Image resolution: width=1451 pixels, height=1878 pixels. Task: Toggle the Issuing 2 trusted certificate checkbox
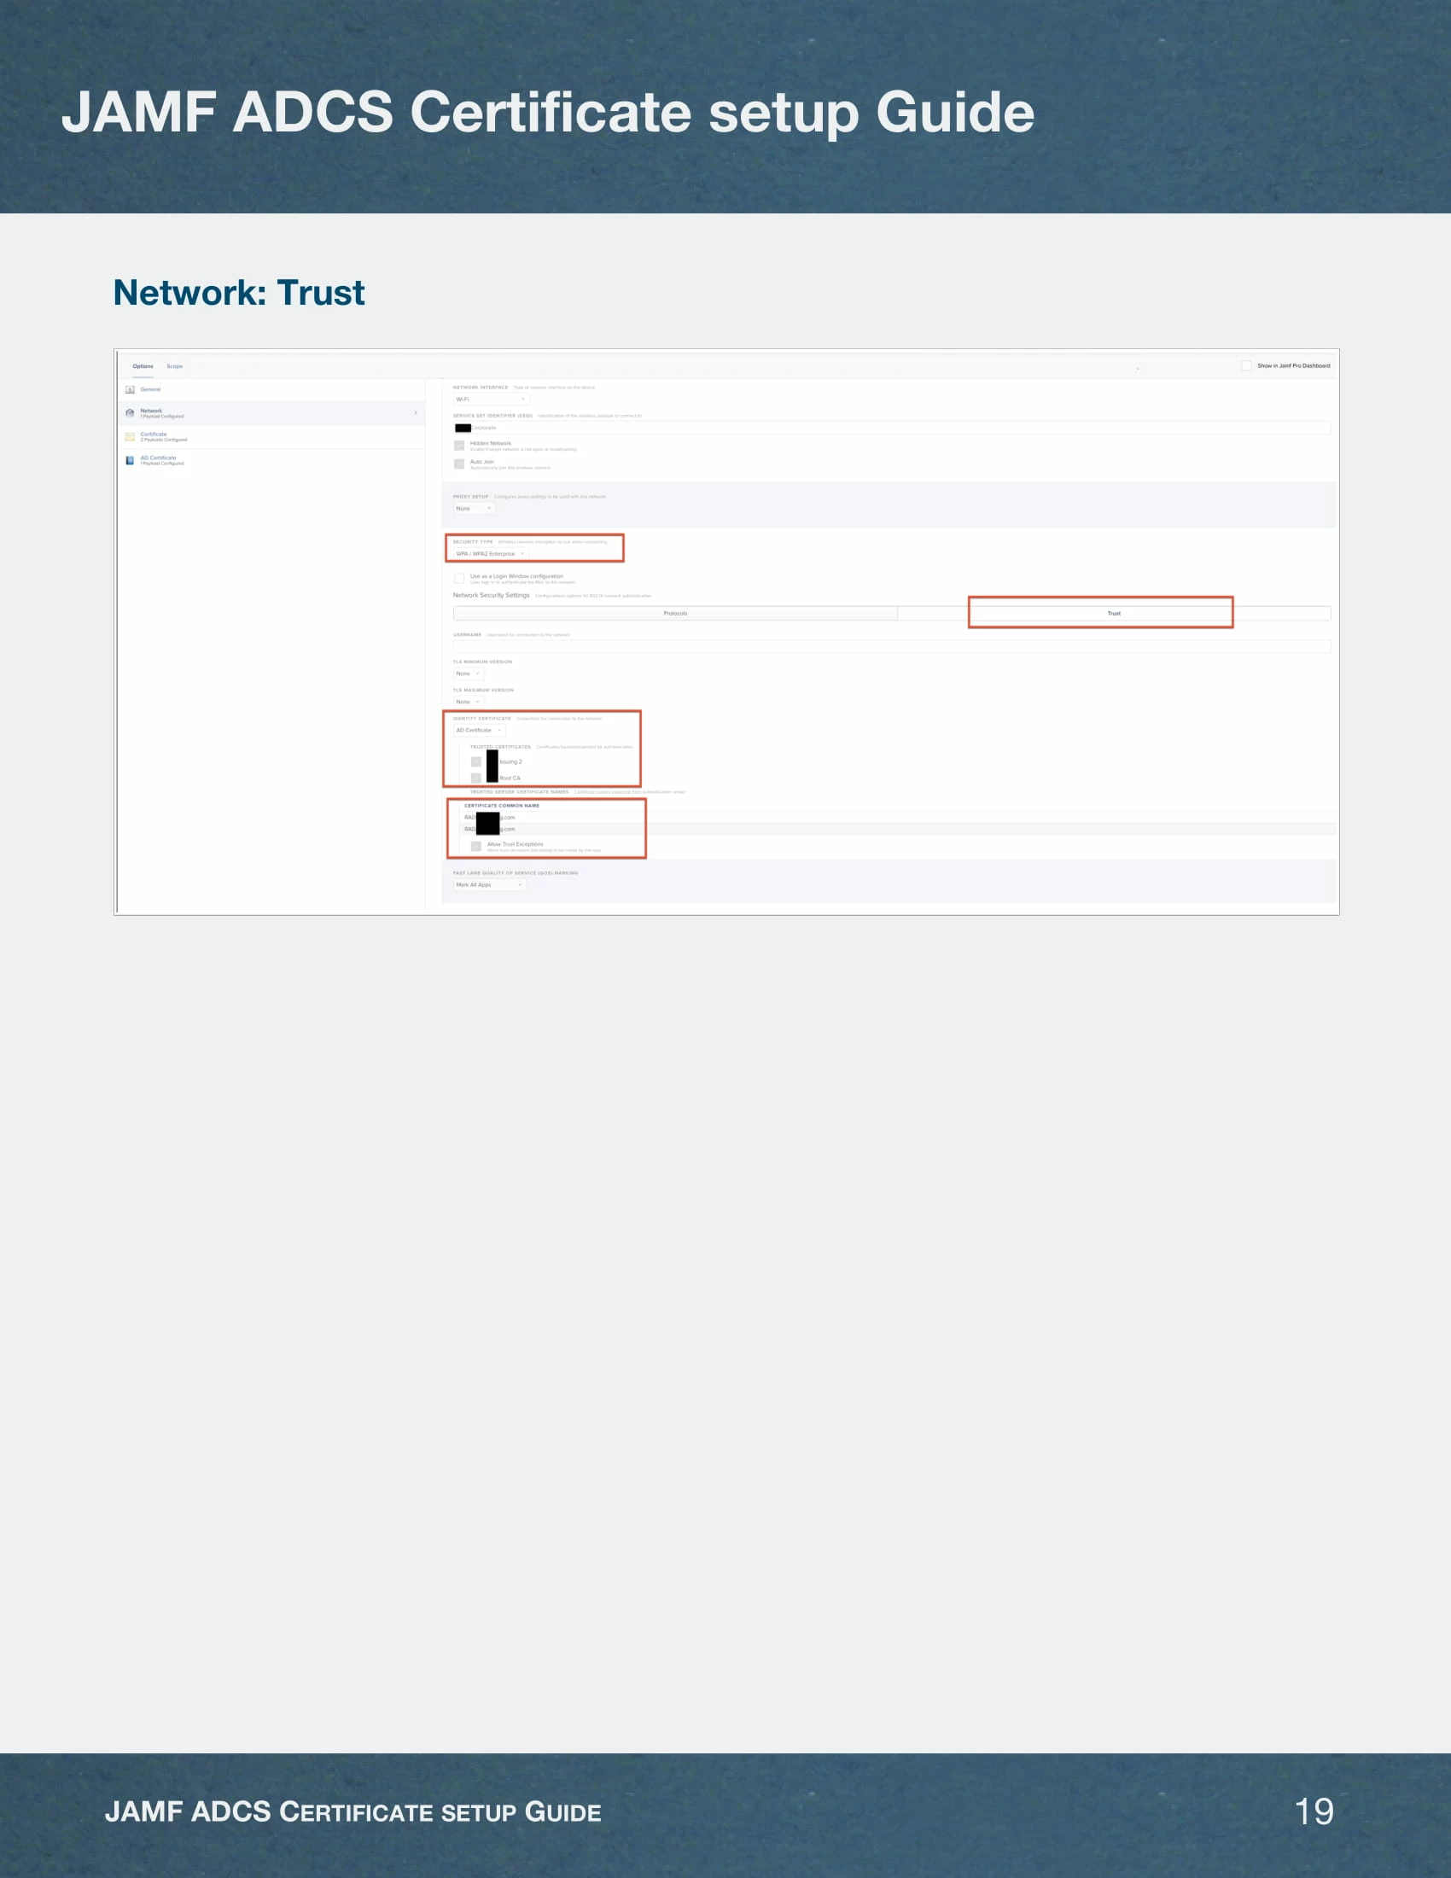476,761
